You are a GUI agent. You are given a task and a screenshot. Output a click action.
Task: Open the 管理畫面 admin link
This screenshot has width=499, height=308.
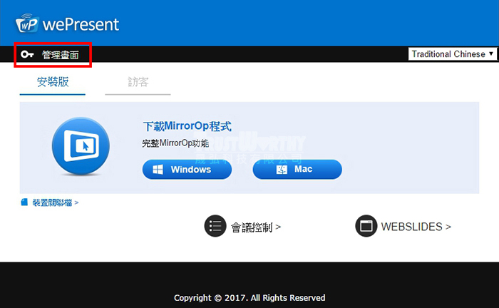click(x=60, y=55)
